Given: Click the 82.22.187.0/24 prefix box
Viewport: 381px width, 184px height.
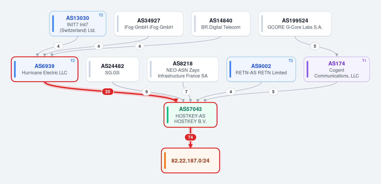Looking at the screenshot, I should [190, 161].
